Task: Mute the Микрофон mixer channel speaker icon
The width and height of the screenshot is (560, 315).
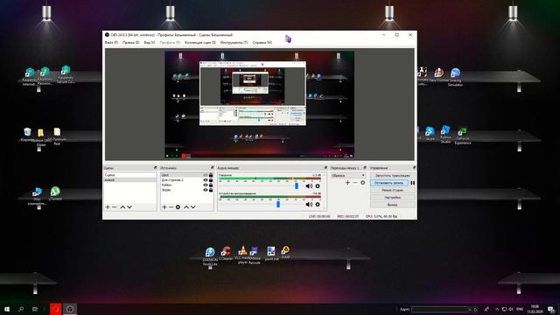Action: [309, 186]
